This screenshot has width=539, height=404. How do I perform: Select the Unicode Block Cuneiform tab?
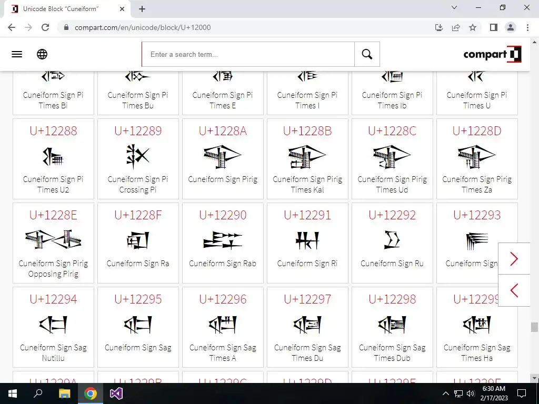(x=67, y=9)
